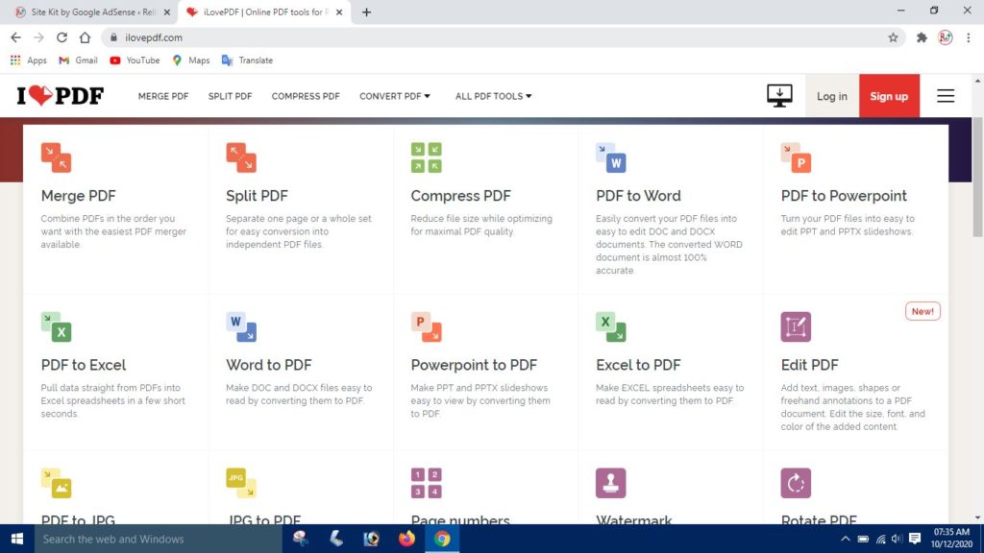Open the desktop app download icon

779,96
